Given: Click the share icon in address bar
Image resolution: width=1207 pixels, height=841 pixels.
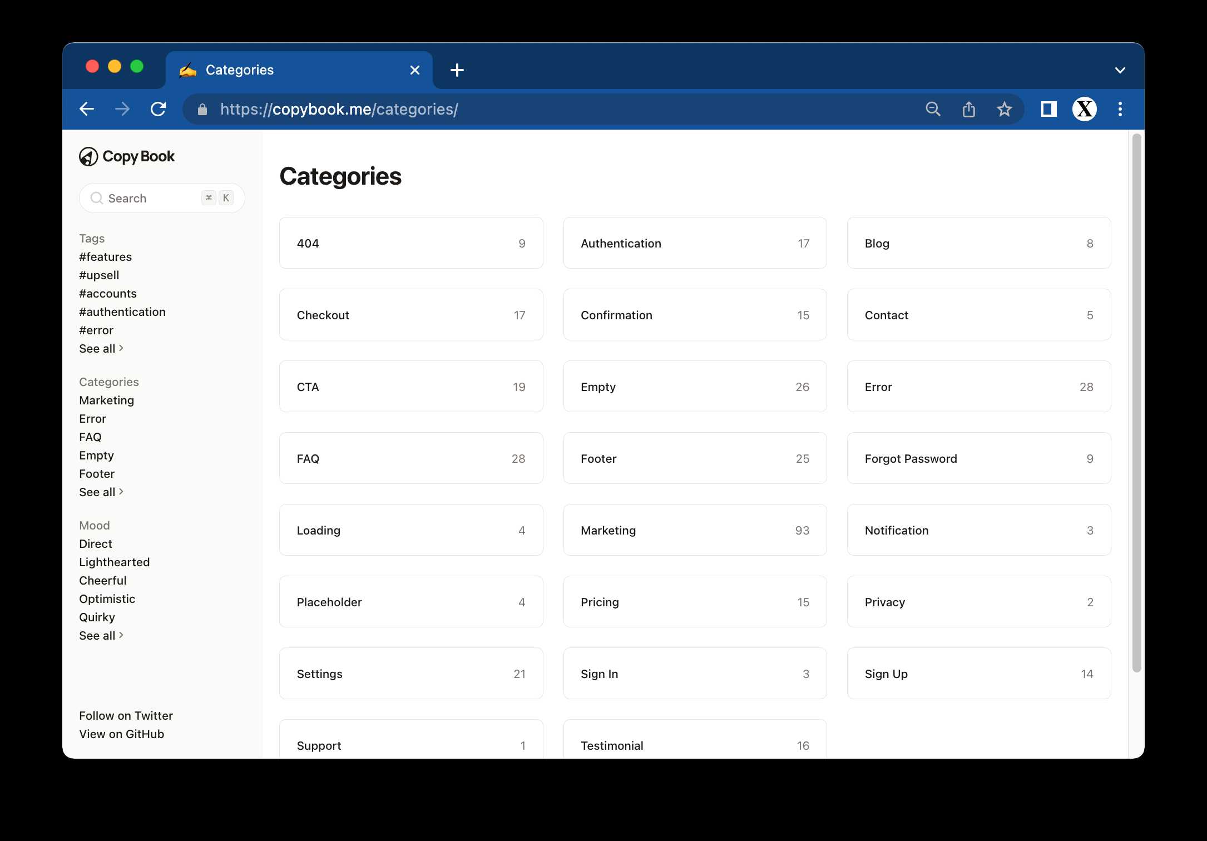Looking at the screenshot, I should (x=968, y=109).
